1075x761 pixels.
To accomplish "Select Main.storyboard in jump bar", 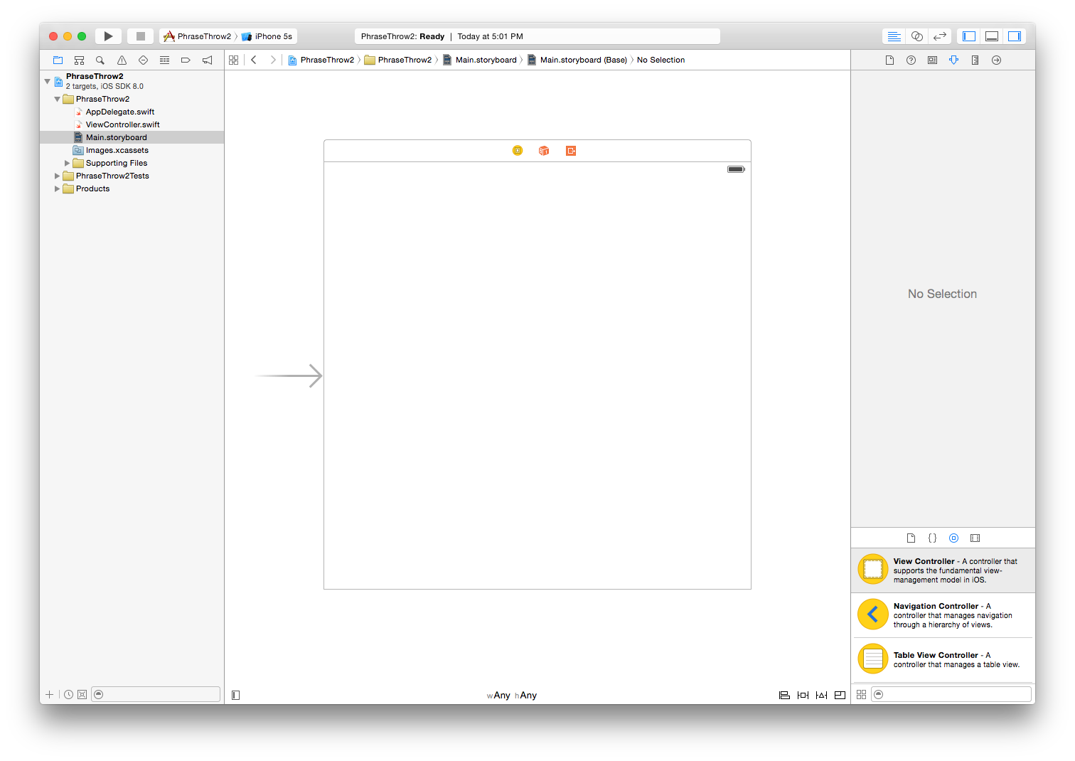I will pyautogui.click(x=480, y=60).
